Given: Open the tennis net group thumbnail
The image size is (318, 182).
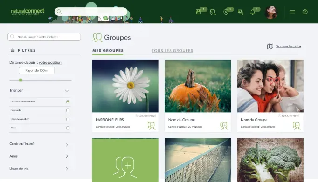Looking at the screenshot, I should point(198,160).
